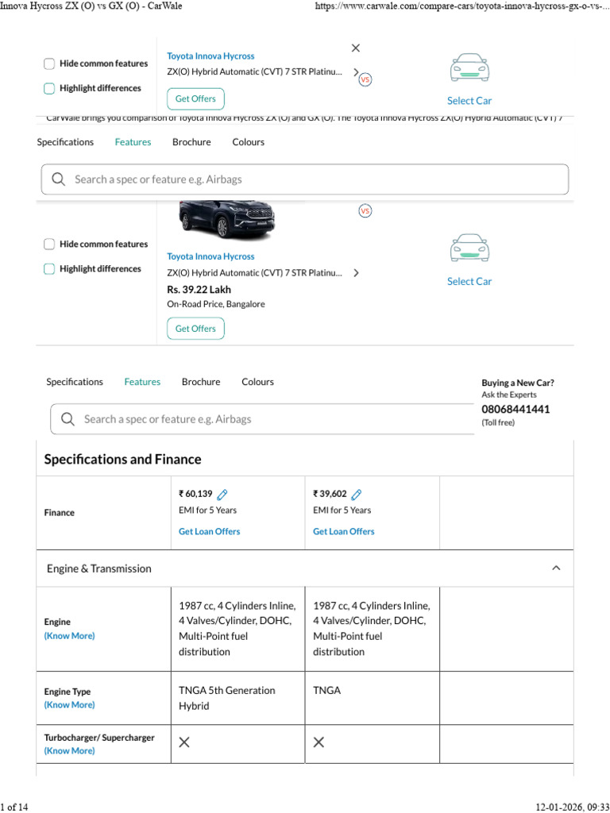Click the car icon above lower Select Car
Viewport: 610px width, 813px height.
point(469,248)
